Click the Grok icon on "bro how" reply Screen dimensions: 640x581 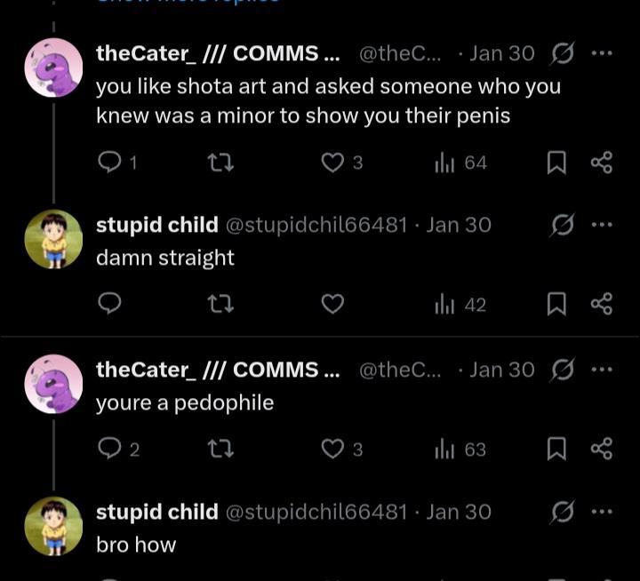(x=561, y=512)
